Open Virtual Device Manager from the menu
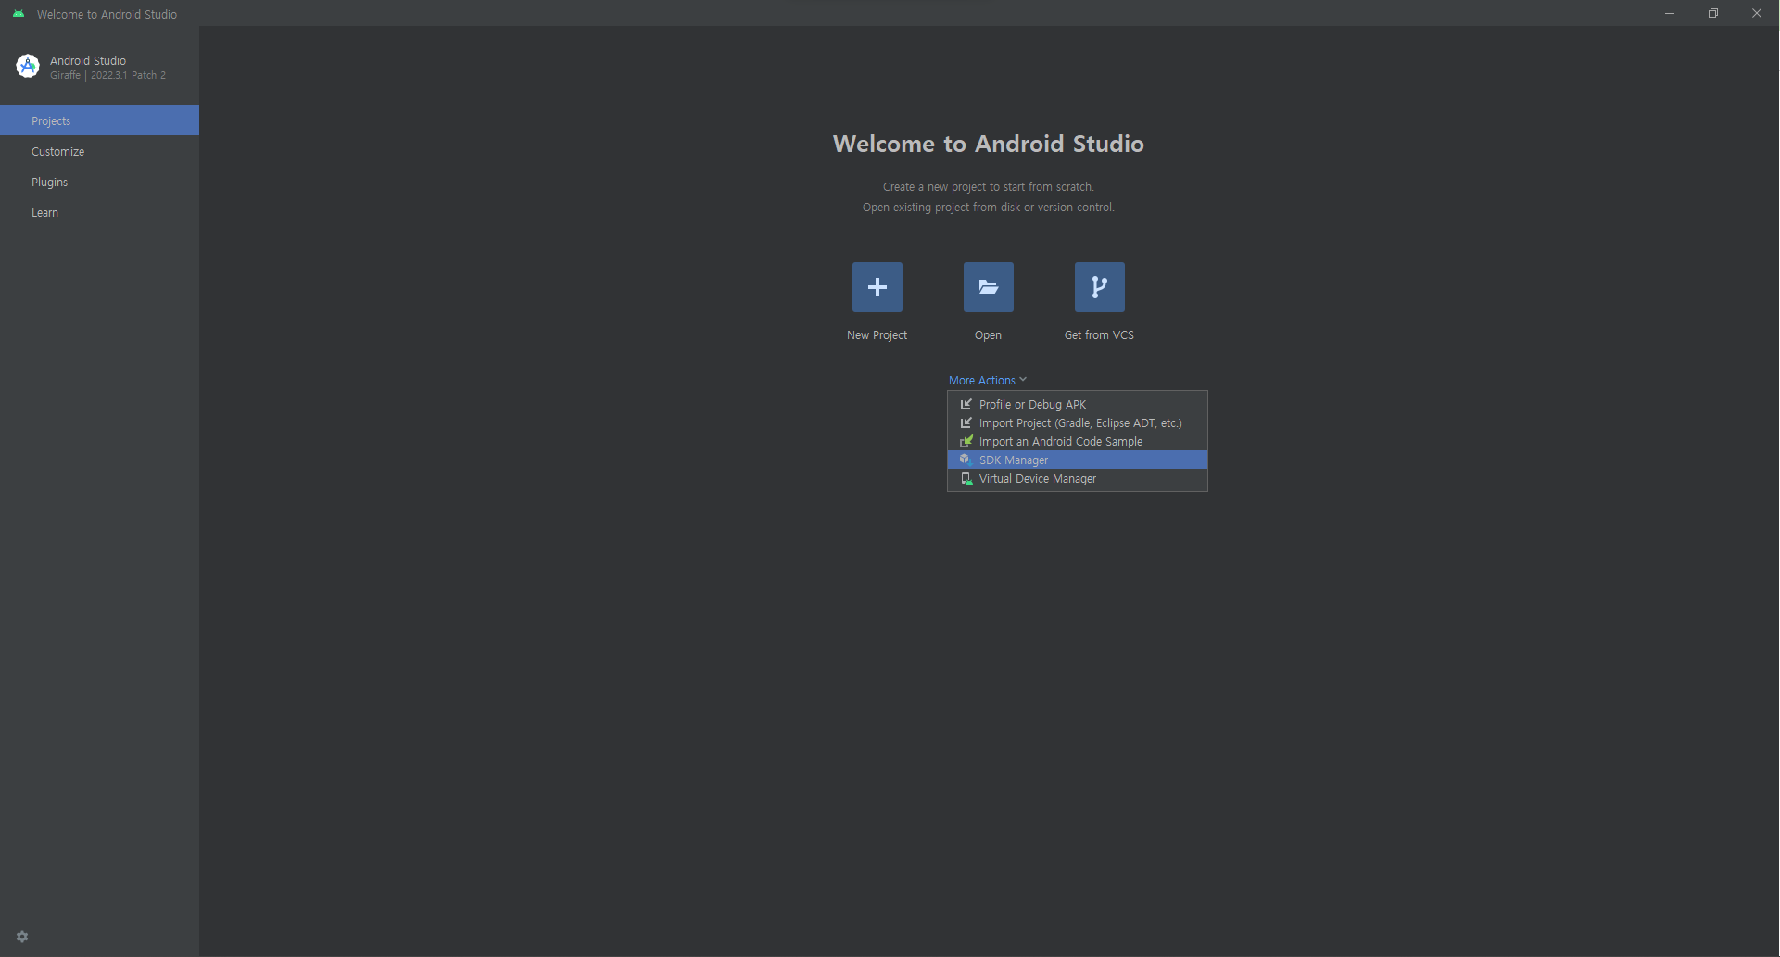 (1078, 478)
